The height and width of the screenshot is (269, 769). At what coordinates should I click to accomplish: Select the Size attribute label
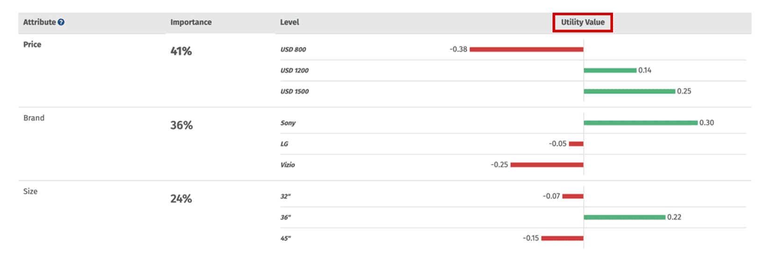30,191
